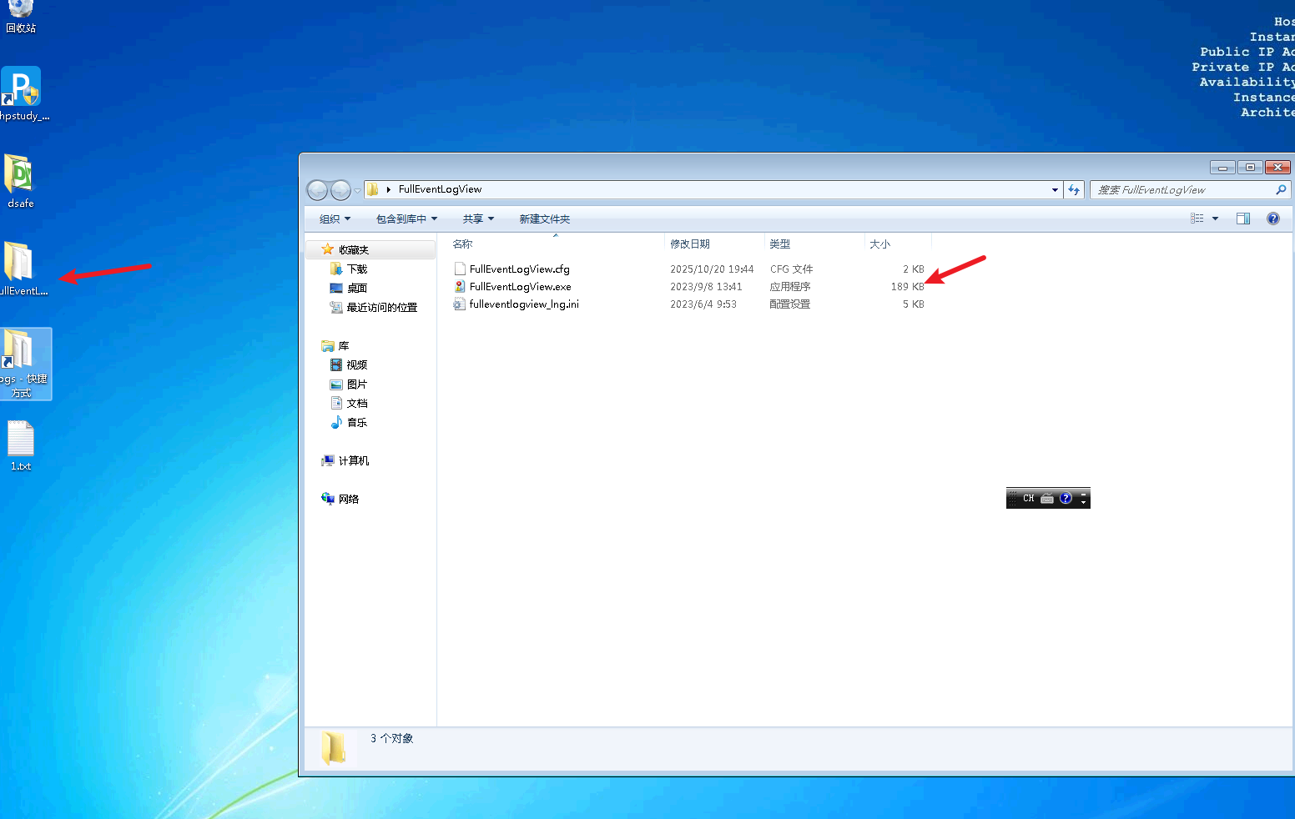The width and height of the screenshot is (1295, 819).
Task: Open the 包含到库中 (Include in library) menu
Action: tap(406, 219)
